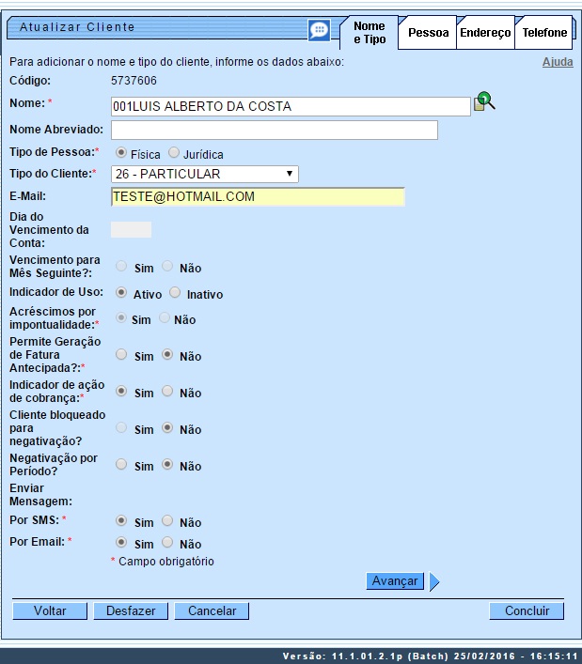Image resolution: width=582 pixels, height=664 pixels.
Task: Click the Voltar button
Action: (x=50, y=610)
